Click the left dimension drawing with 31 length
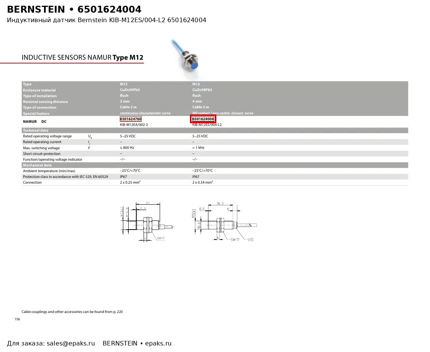430x352 pixels. 147,222
